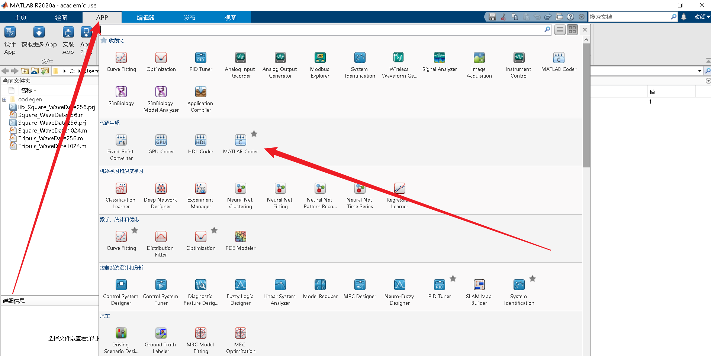
Task: Toggle favorite star on MATLAB Coder
Action: point(254,134)
